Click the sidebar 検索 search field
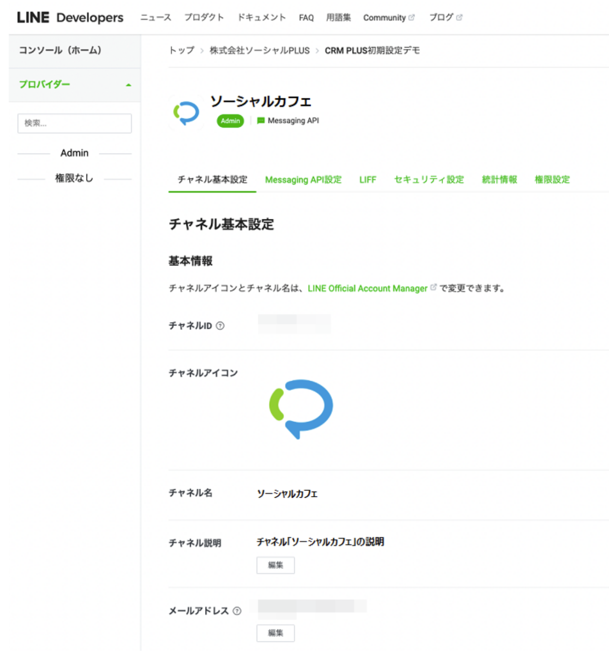609x658 pixels. [x=74, y=123]
